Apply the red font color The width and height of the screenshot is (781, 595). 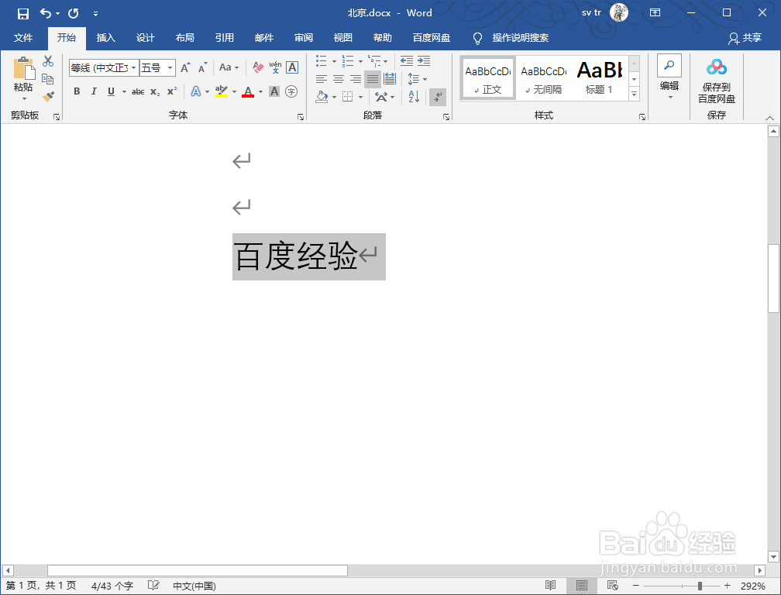pyautogui.click(x=248, y=91)
